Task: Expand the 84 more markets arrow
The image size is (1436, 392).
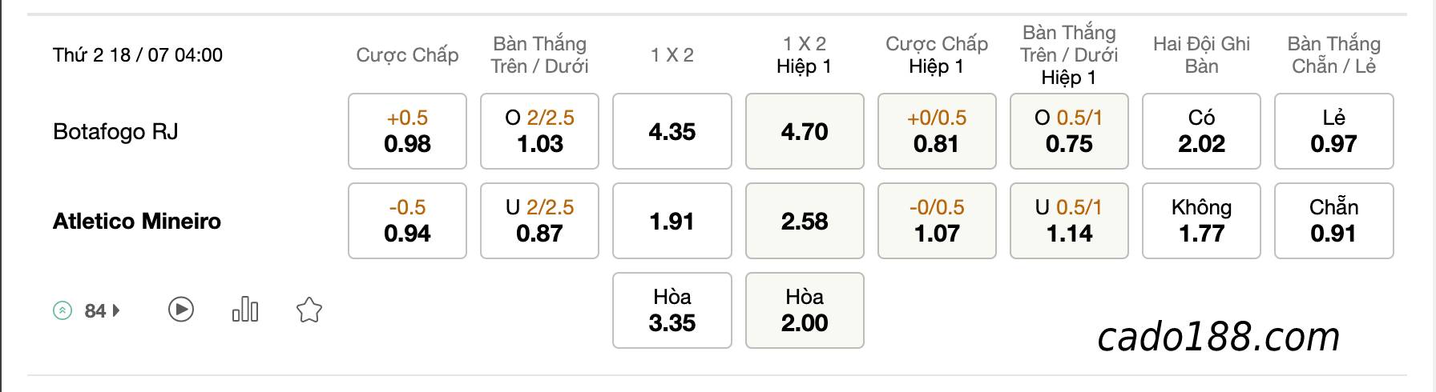Action: coord(117,310)
